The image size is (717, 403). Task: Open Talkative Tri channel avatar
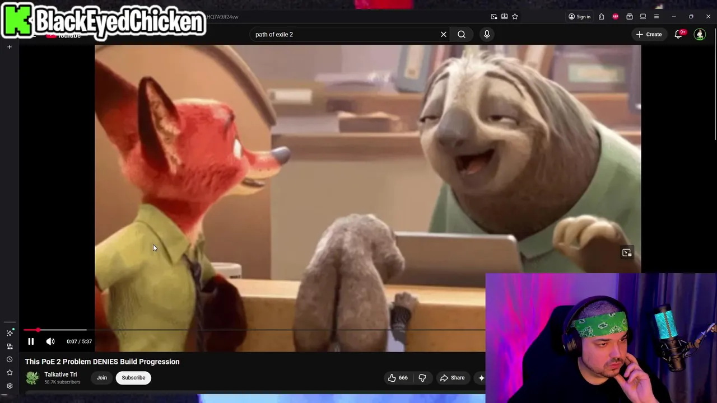tap(32, 378)
